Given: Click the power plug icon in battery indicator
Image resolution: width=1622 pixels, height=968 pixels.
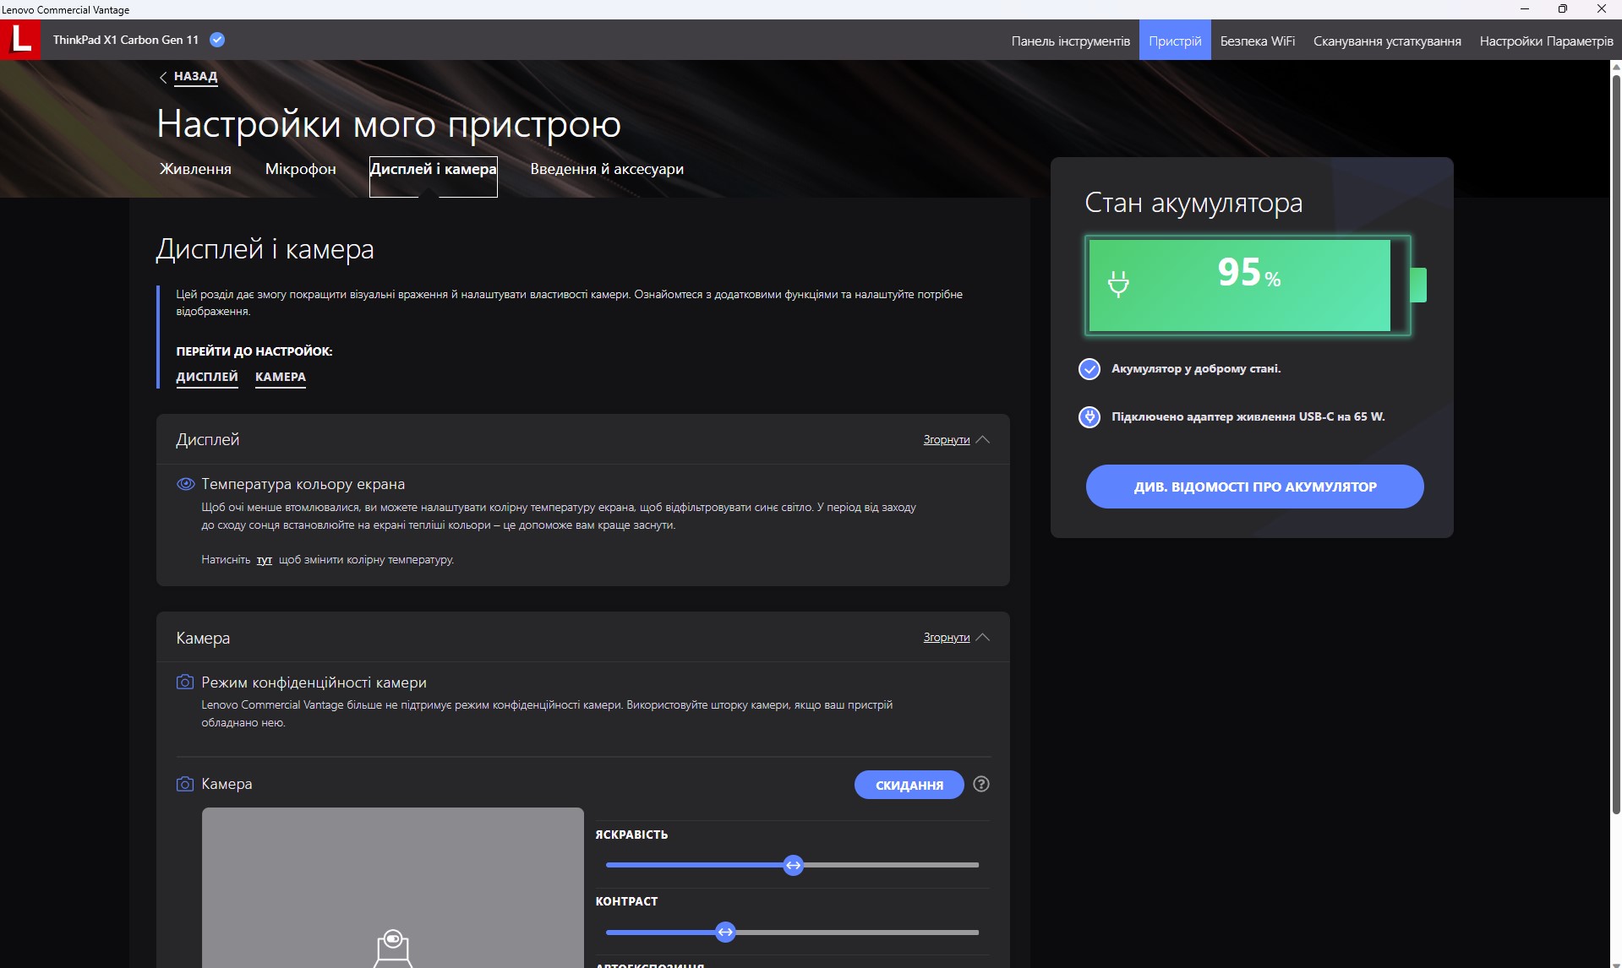Looking at the screenshot, I should [x=1118, y=284].
